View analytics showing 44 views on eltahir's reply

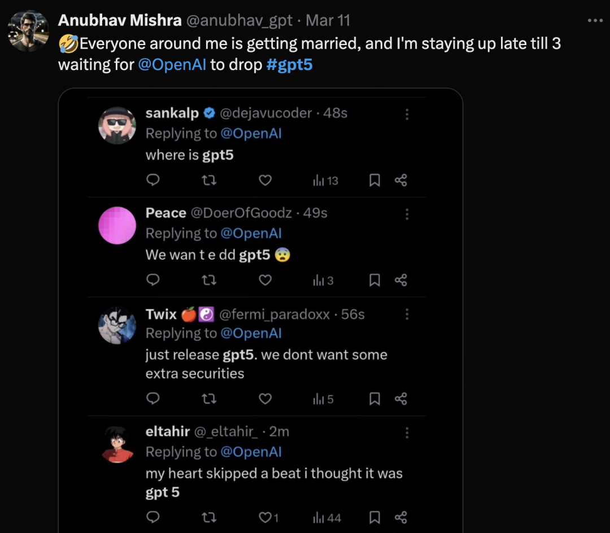326,517
